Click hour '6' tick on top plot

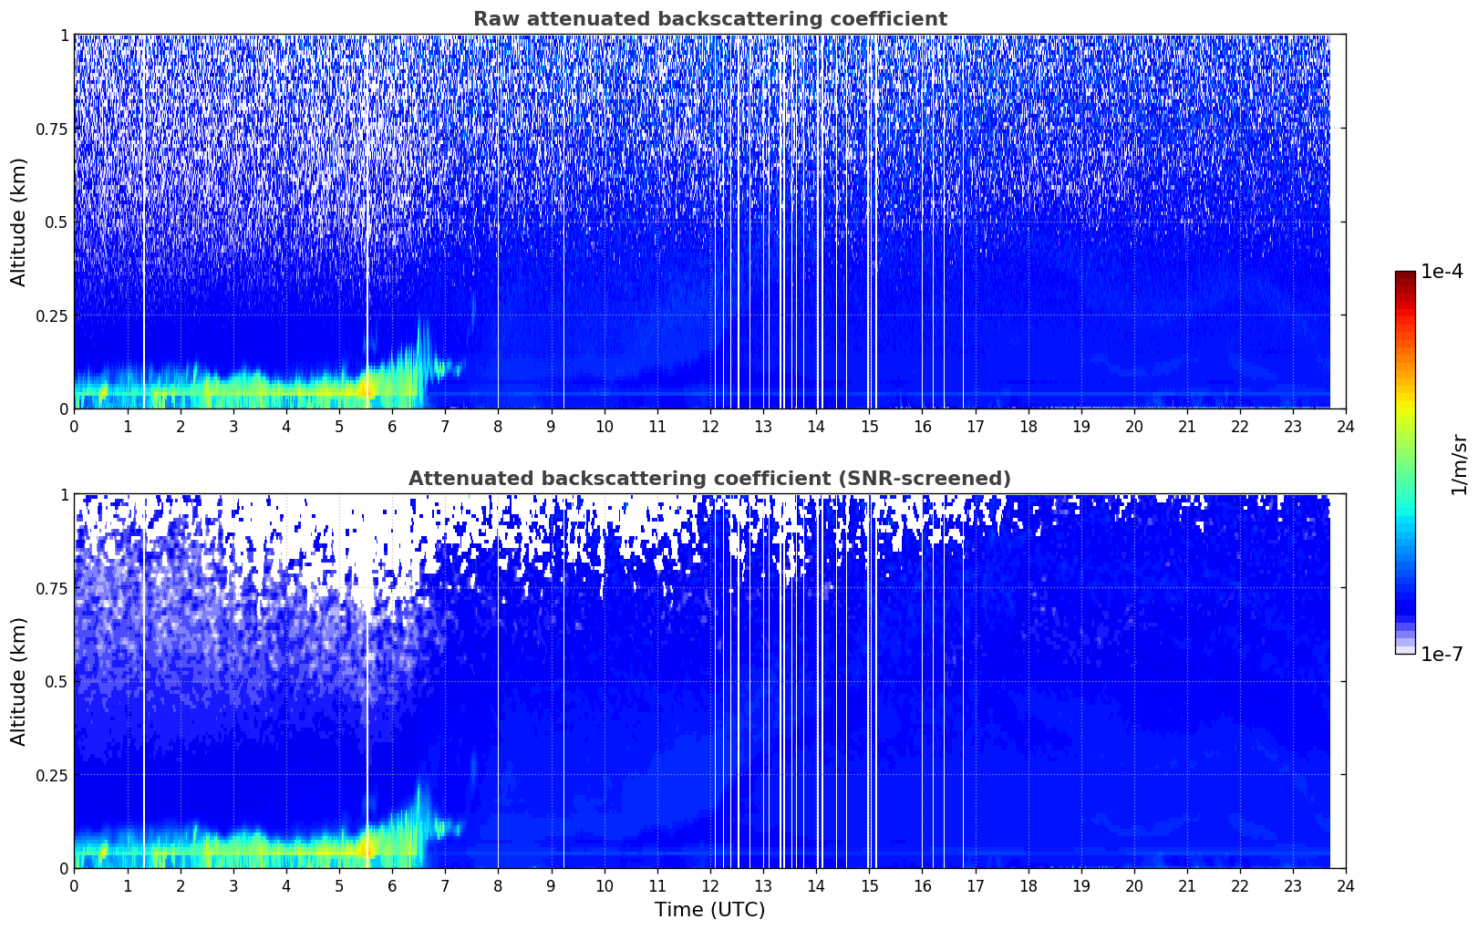point(392,426)
